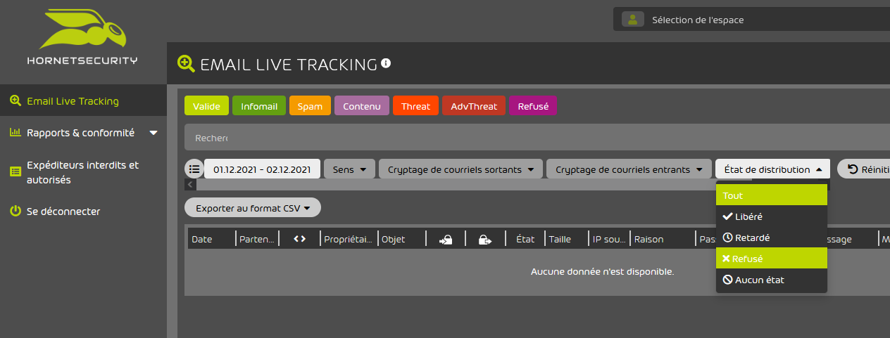Click the scroll left arrow under filters
This screenshot has width=890, height=338.
coord(190,184)
